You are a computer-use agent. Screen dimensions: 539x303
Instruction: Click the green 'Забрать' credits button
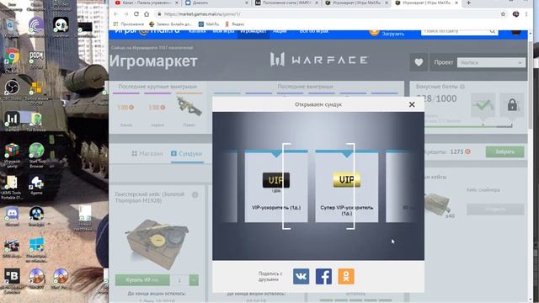click(x=505, y=151)
